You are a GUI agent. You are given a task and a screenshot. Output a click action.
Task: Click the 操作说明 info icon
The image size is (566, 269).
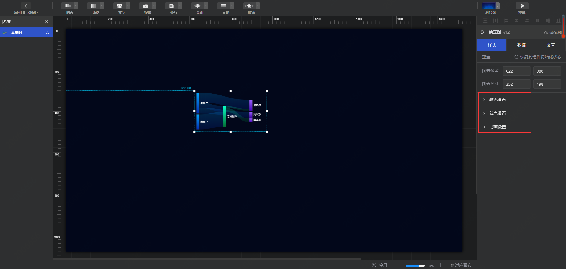click(546, 33)
